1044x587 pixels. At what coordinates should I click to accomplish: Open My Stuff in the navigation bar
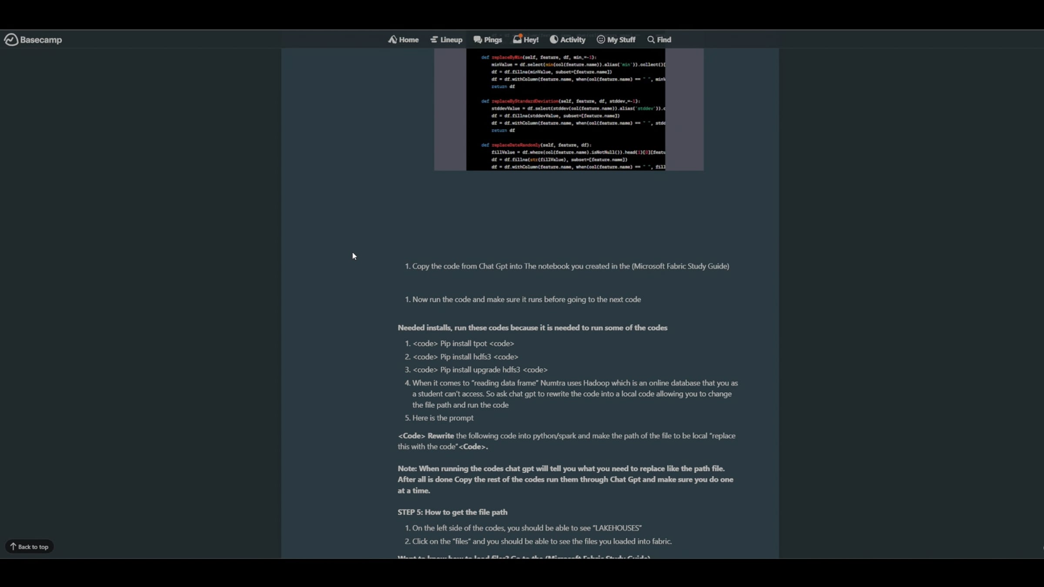(616, 40)
